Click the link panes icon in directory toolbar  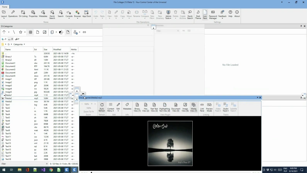[x=85, y=32]
